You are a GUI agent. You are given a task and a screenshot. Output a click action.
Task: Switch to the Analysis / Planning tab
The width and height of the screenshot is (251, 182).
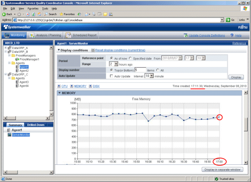(45, 35)
